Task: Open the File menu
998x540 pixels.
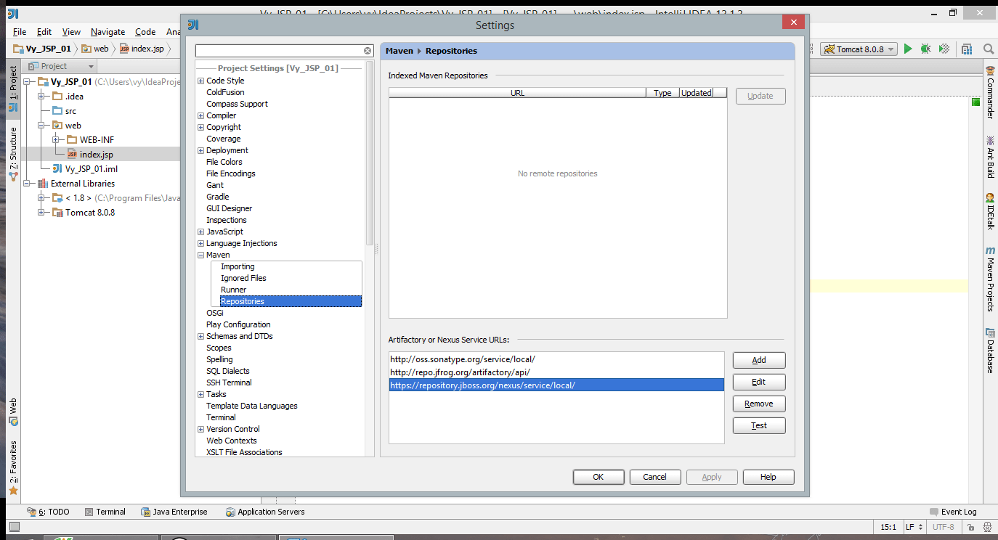Action: pyautogui.click(x=20, y=32)
